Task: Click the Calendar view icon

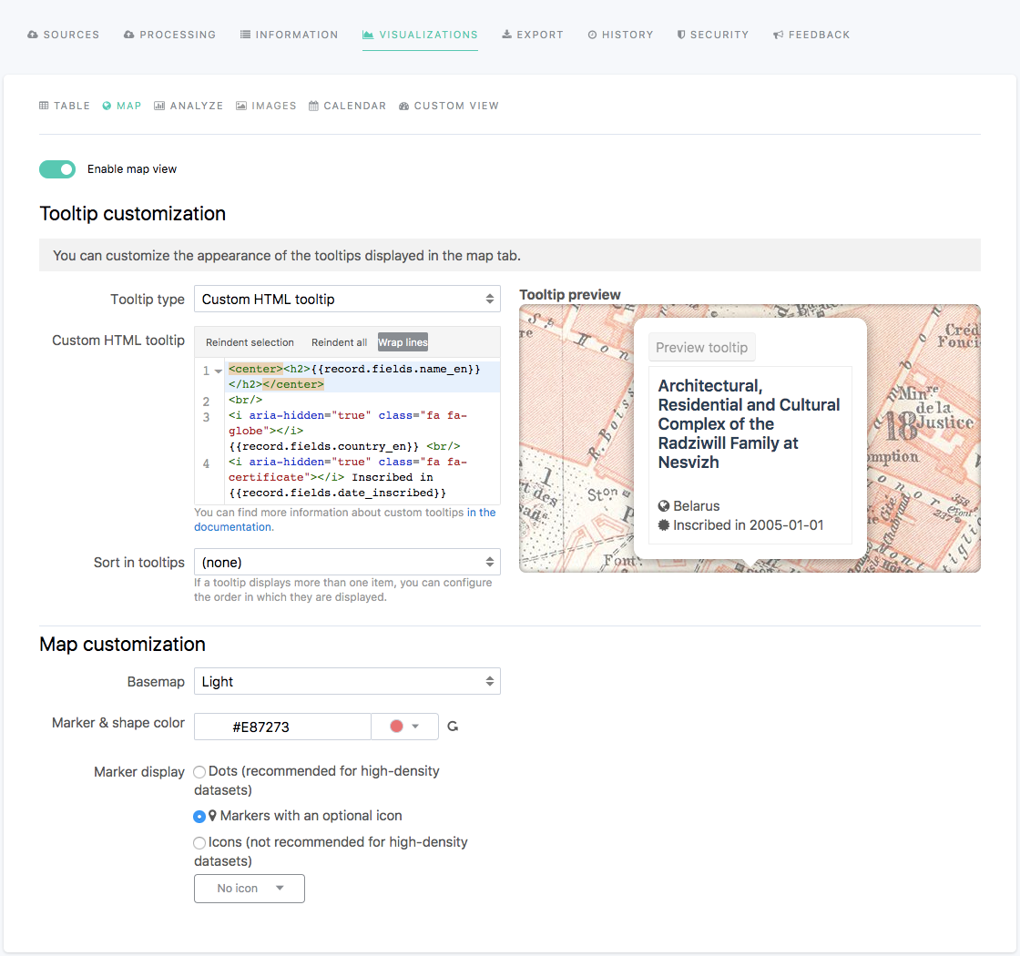Action: coord(313,106)
